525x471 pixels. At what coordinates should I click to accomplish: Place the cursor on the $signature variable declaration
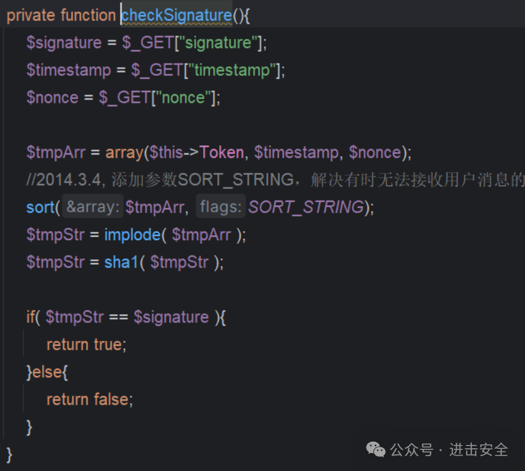(x=64, y=43)
